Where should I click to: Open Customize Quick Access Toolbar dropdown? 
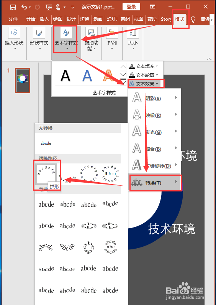click(73, 7)
